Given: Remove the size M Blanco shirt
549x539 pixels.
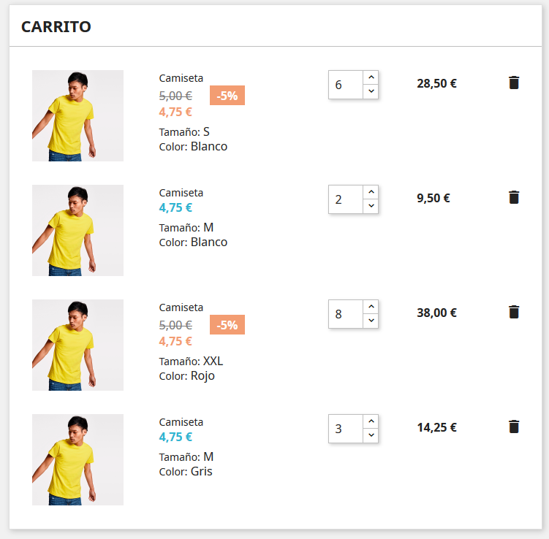Looking at the screenshot, I should [x=514, y=197].
